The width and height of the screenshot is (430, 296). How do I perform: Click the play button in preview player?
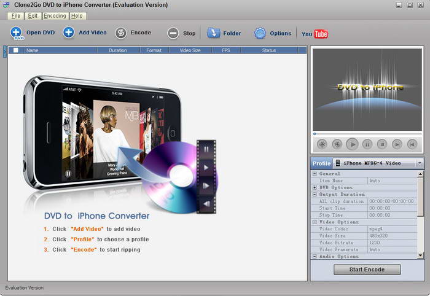pyautogui.click(x=353, y=144)
